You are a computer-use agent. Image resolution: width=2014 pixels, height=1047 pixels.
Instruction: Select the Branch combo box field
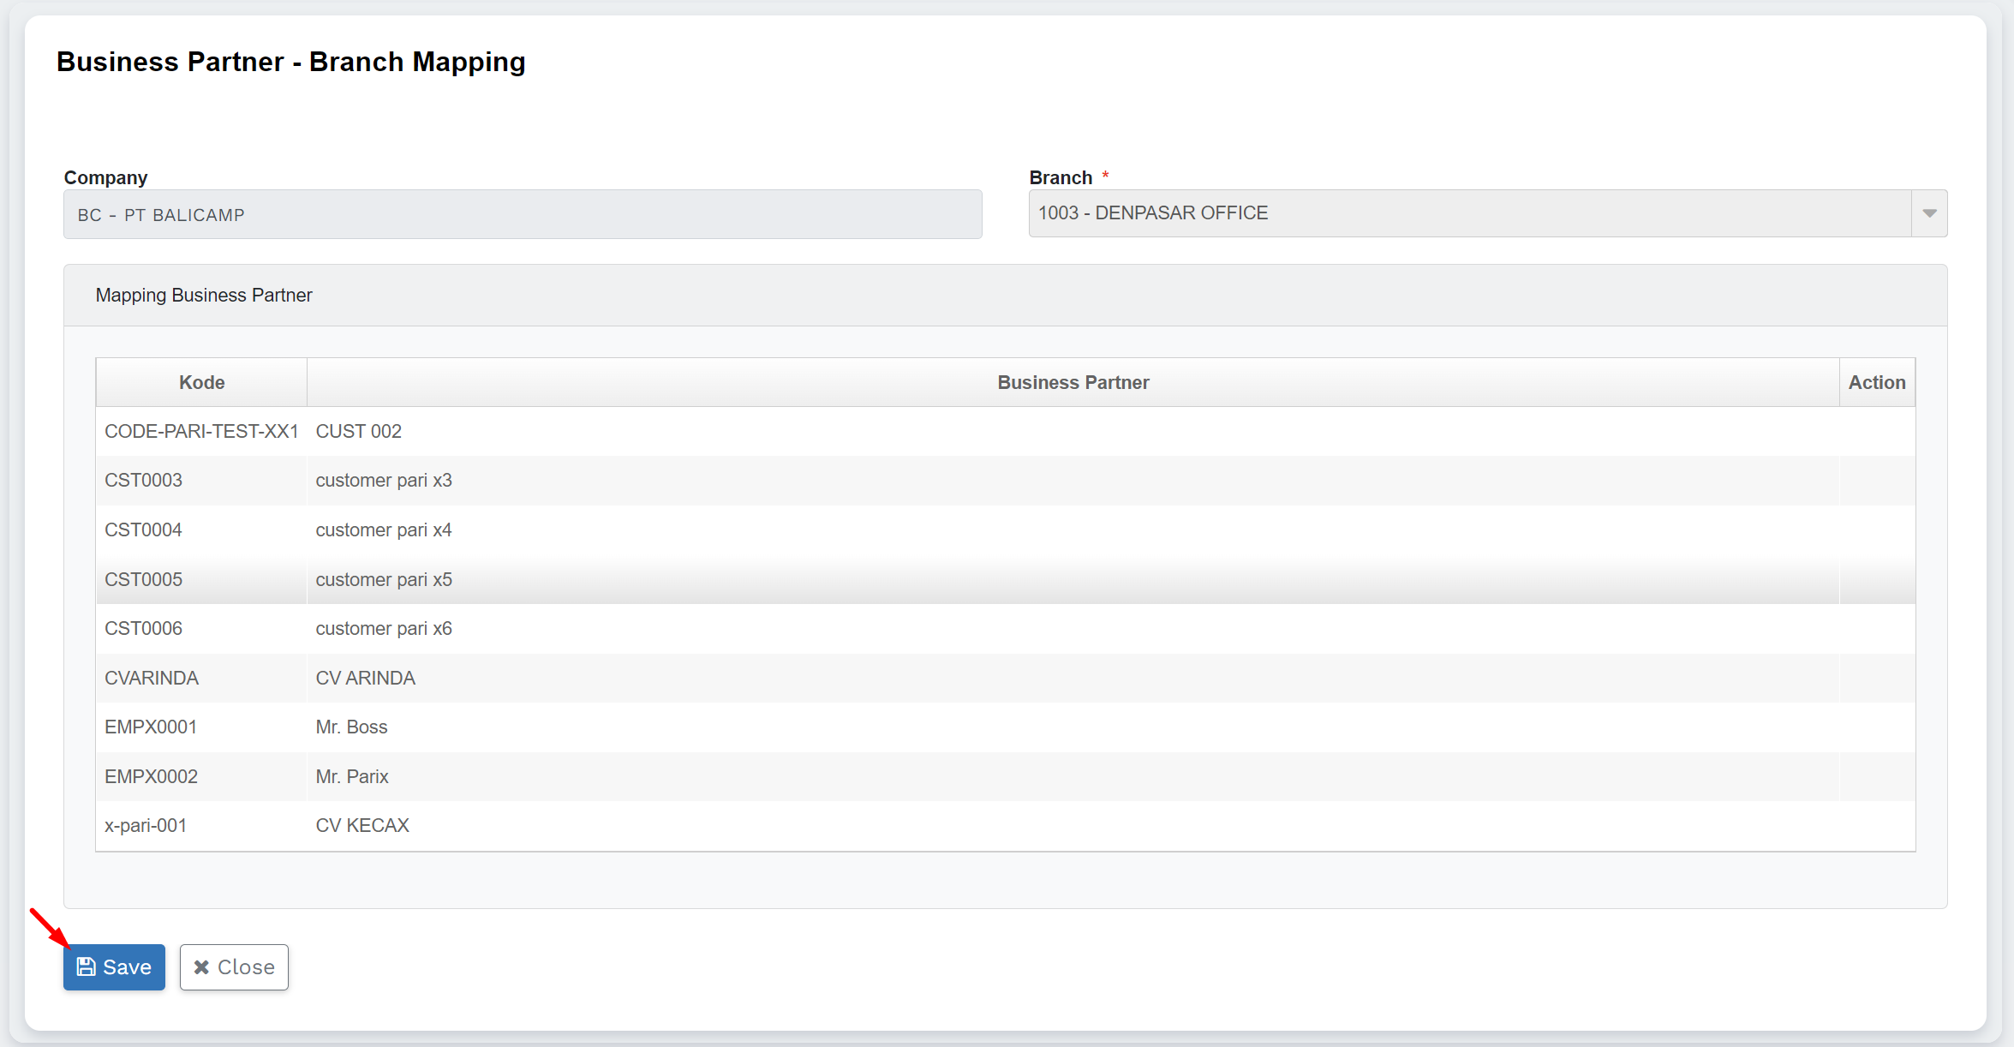click(x=1469, y=213)
